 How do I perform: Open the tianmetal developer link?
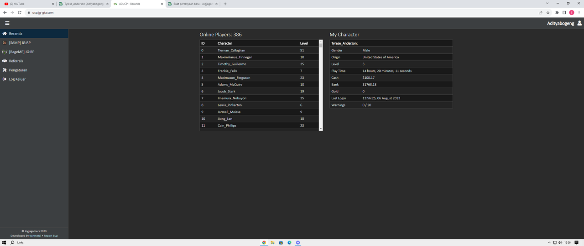pyautogui.click(x=35, y=236)
